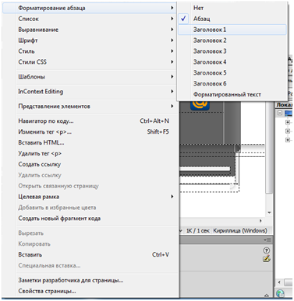
Task: Expand the third plus node in files tree
Action: (288, 140)
